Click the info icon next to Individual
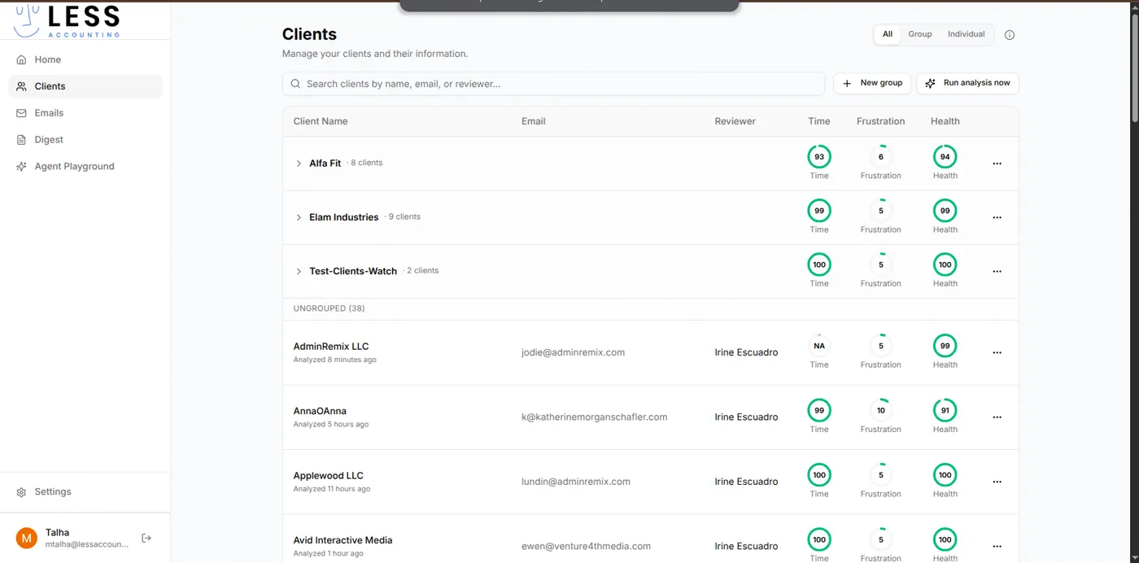This screenshot has width=1139, height=563. [x=1010, y=35]
